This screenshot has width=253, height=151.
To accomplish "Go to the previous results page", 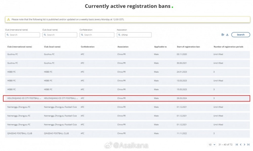I will [x=241, y=144].
